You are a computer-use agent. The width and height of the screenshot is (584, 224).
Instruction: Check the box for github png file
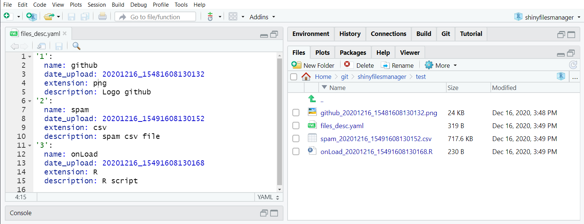pos(296,113)
